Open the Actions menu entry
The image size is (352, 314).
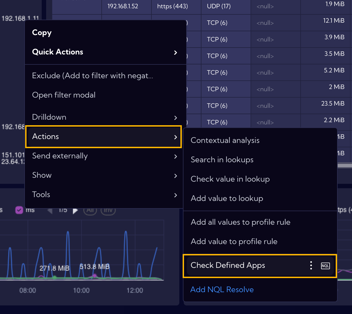pyautogui.click(x=104, y=137)
